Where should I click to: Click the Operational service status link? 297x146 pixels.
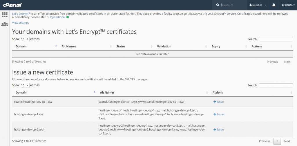(x=57, y=17)
